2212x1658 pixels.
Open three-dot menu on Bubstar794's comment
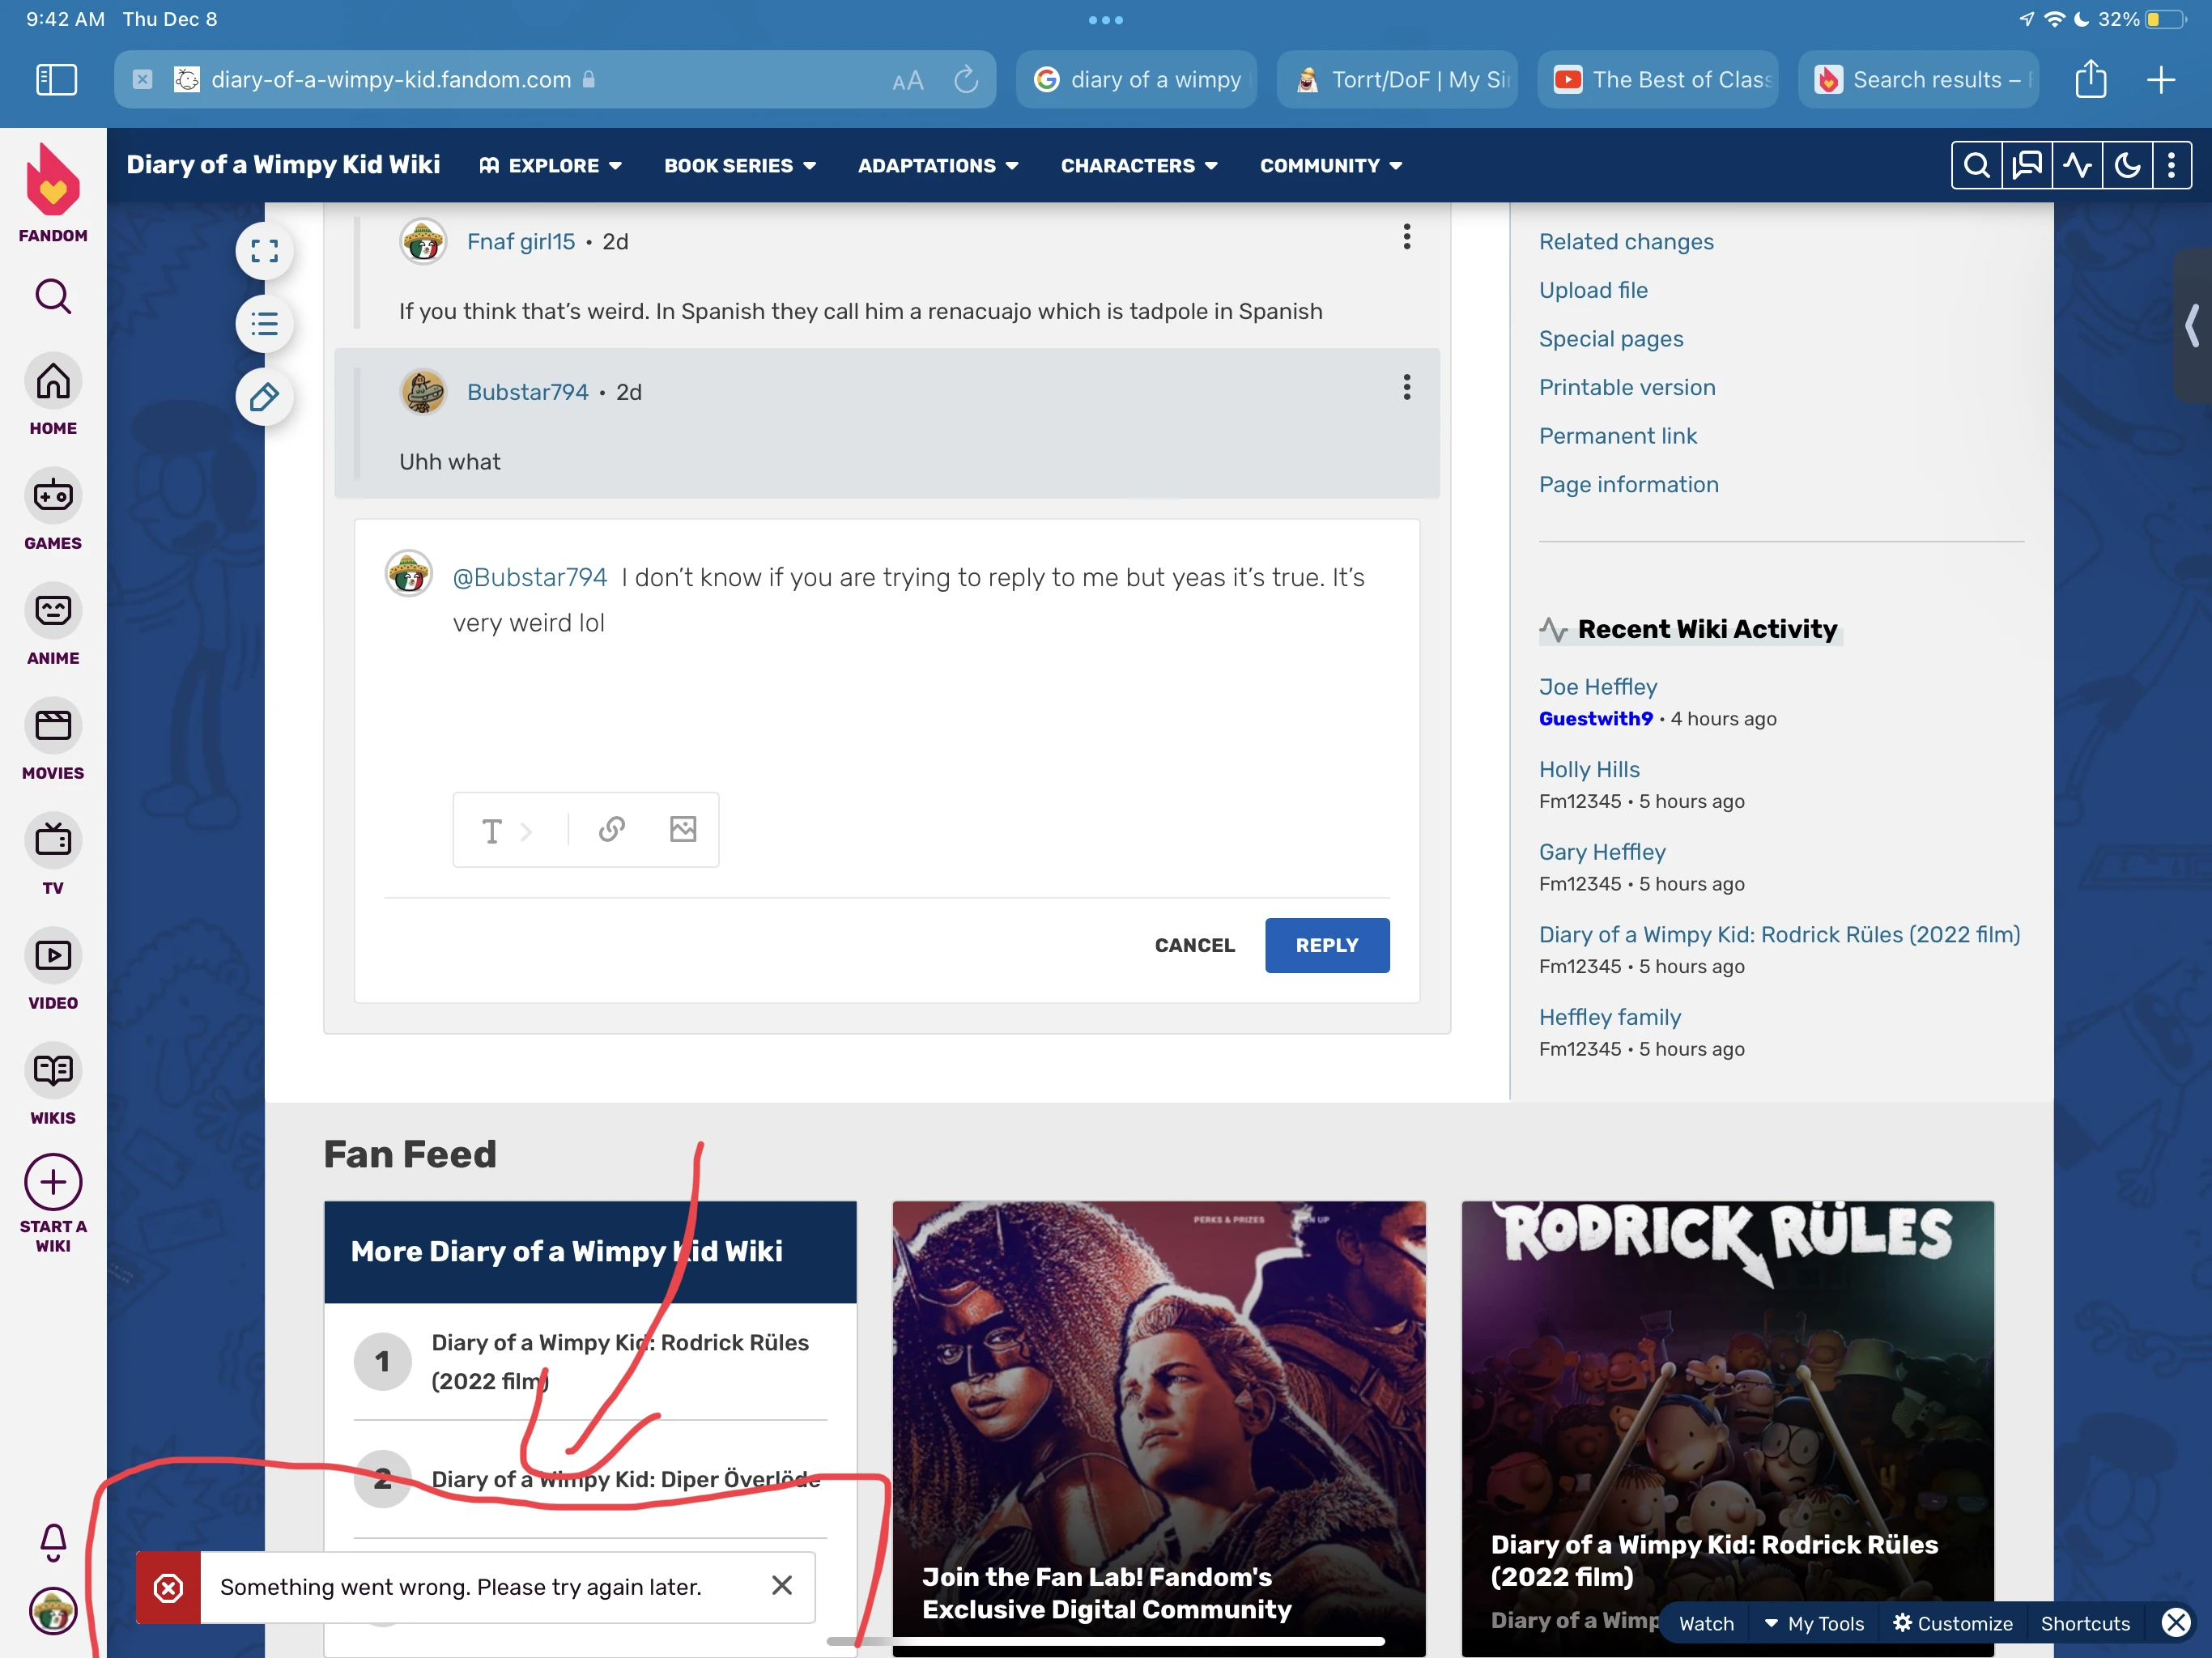coord(1406,388)
